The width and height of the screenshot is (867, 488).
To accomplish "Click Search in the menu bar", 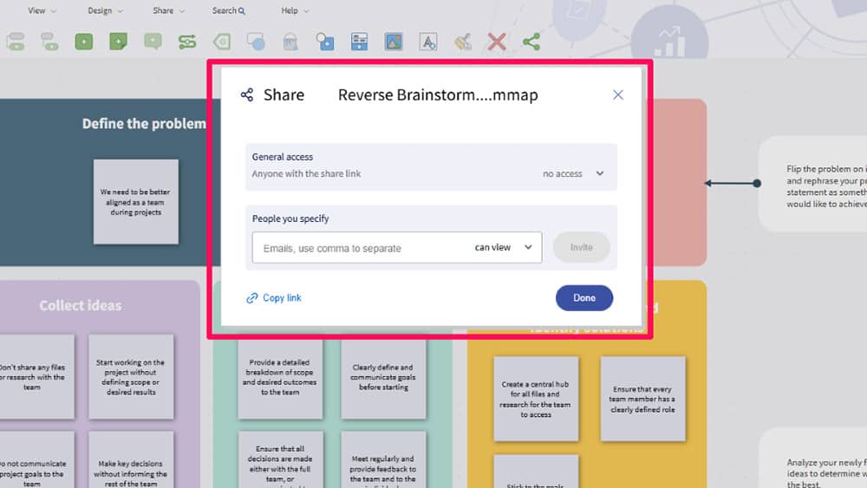I will tap(228, 10).
